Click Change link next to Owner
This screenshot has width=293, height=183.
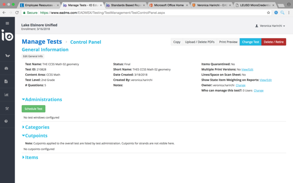click(x=241, y=85)
